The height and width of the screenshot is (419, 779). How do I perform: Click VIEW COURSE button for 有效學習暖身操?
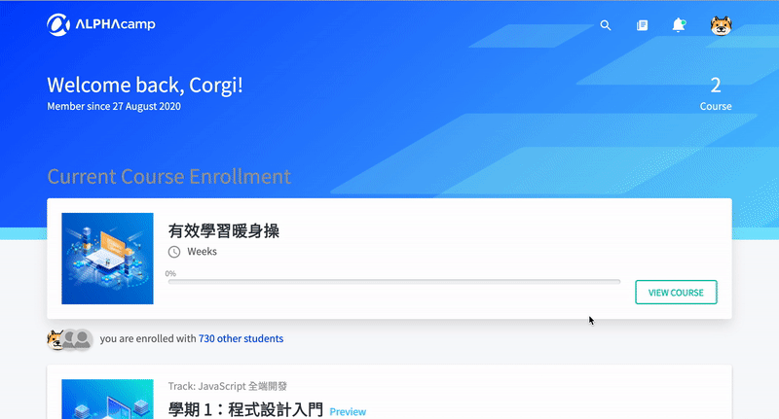676,292
